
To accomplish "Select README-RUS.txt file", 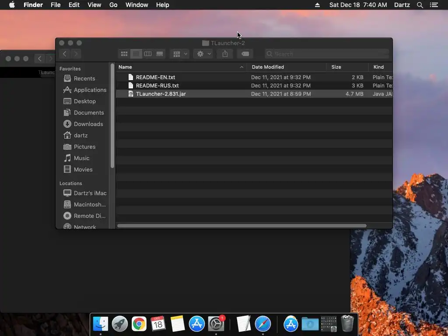I will (254, 85).
